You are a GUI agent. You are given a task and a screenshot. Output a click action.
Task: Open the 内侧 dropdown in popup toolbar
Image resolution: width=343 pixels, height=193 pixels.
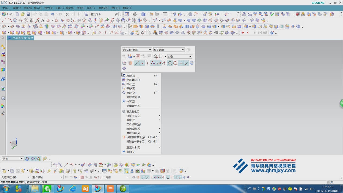pyautogui.click(x=180, y=57)
